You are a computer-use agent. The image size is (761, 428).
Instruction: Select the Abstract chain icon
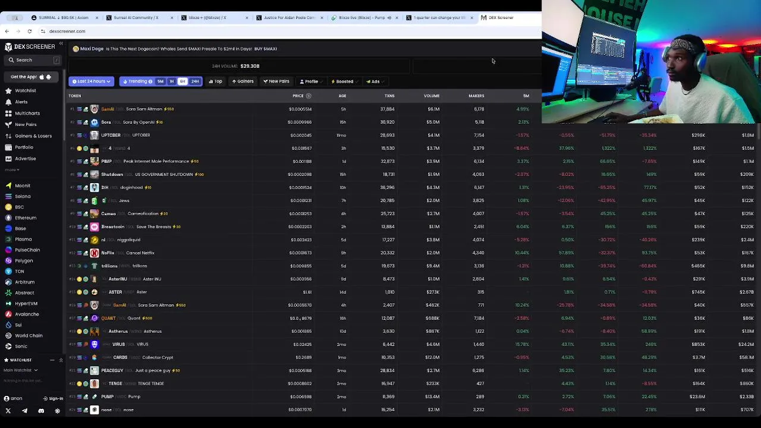point(8,292)
